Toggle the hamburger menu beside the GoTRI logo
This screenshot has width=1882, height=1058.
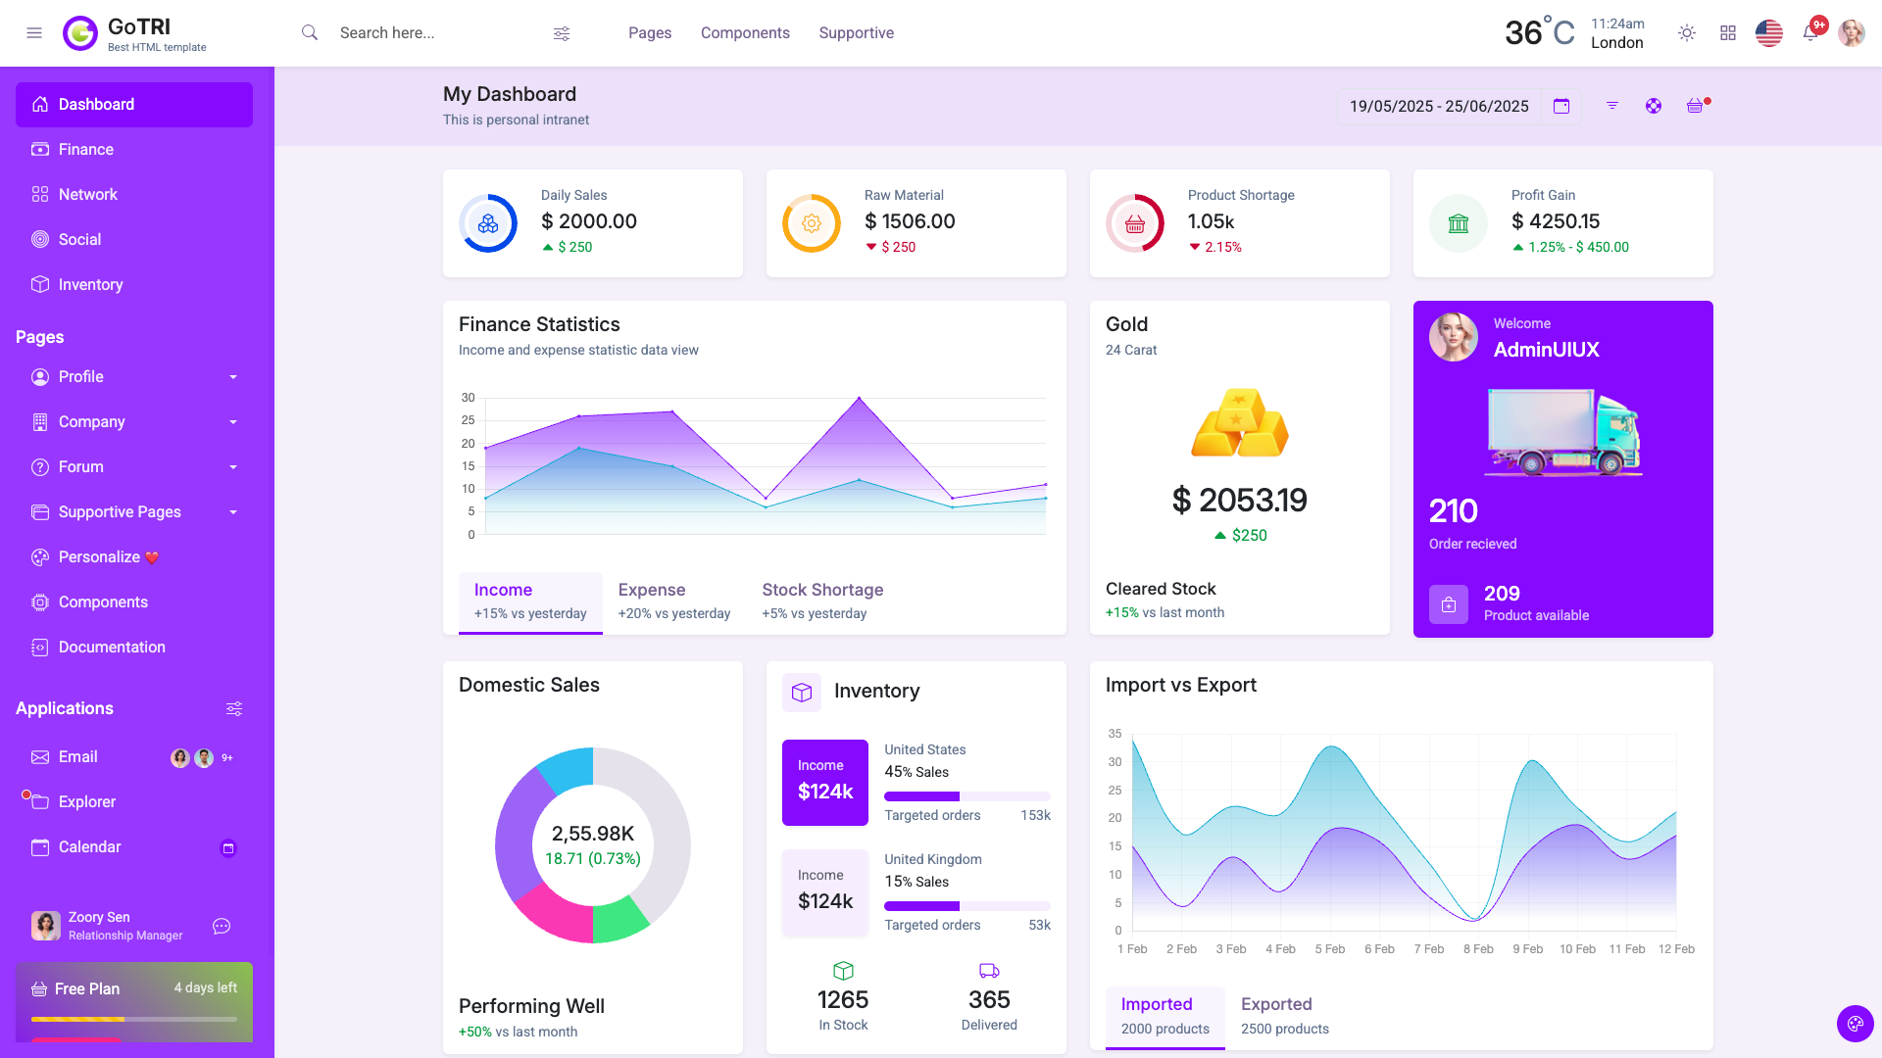[x=34, y=32]
